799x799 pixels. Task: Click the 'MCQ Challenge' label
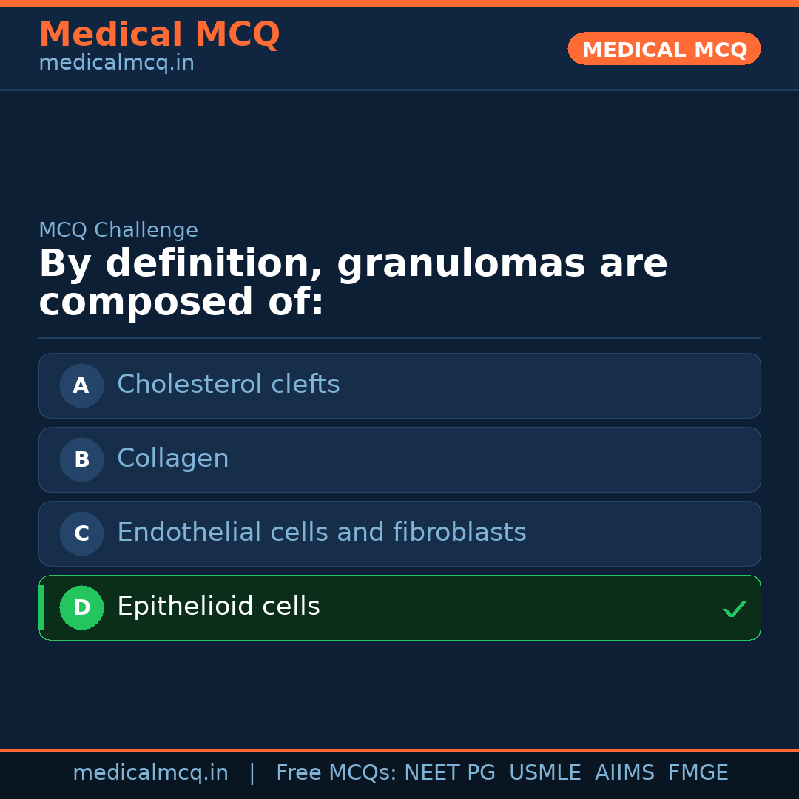click(x=118, y=230)
